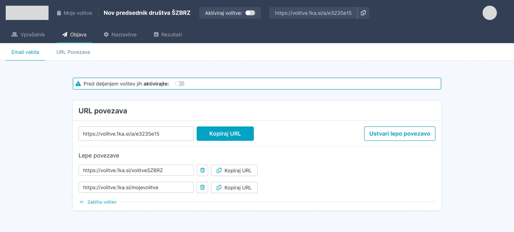The width and height of the screenshot is (514, 232).
Task: Select the volitveSZBRZ link text field
Action: 136,170
